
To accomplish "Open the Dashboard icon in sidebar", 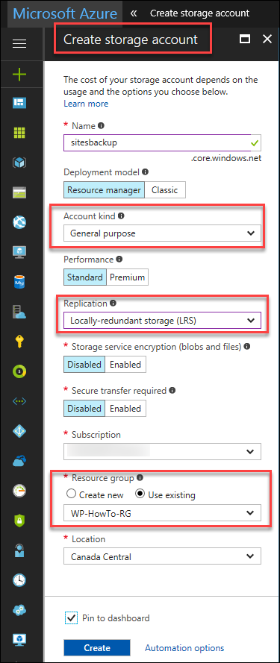I will (19, 103).
